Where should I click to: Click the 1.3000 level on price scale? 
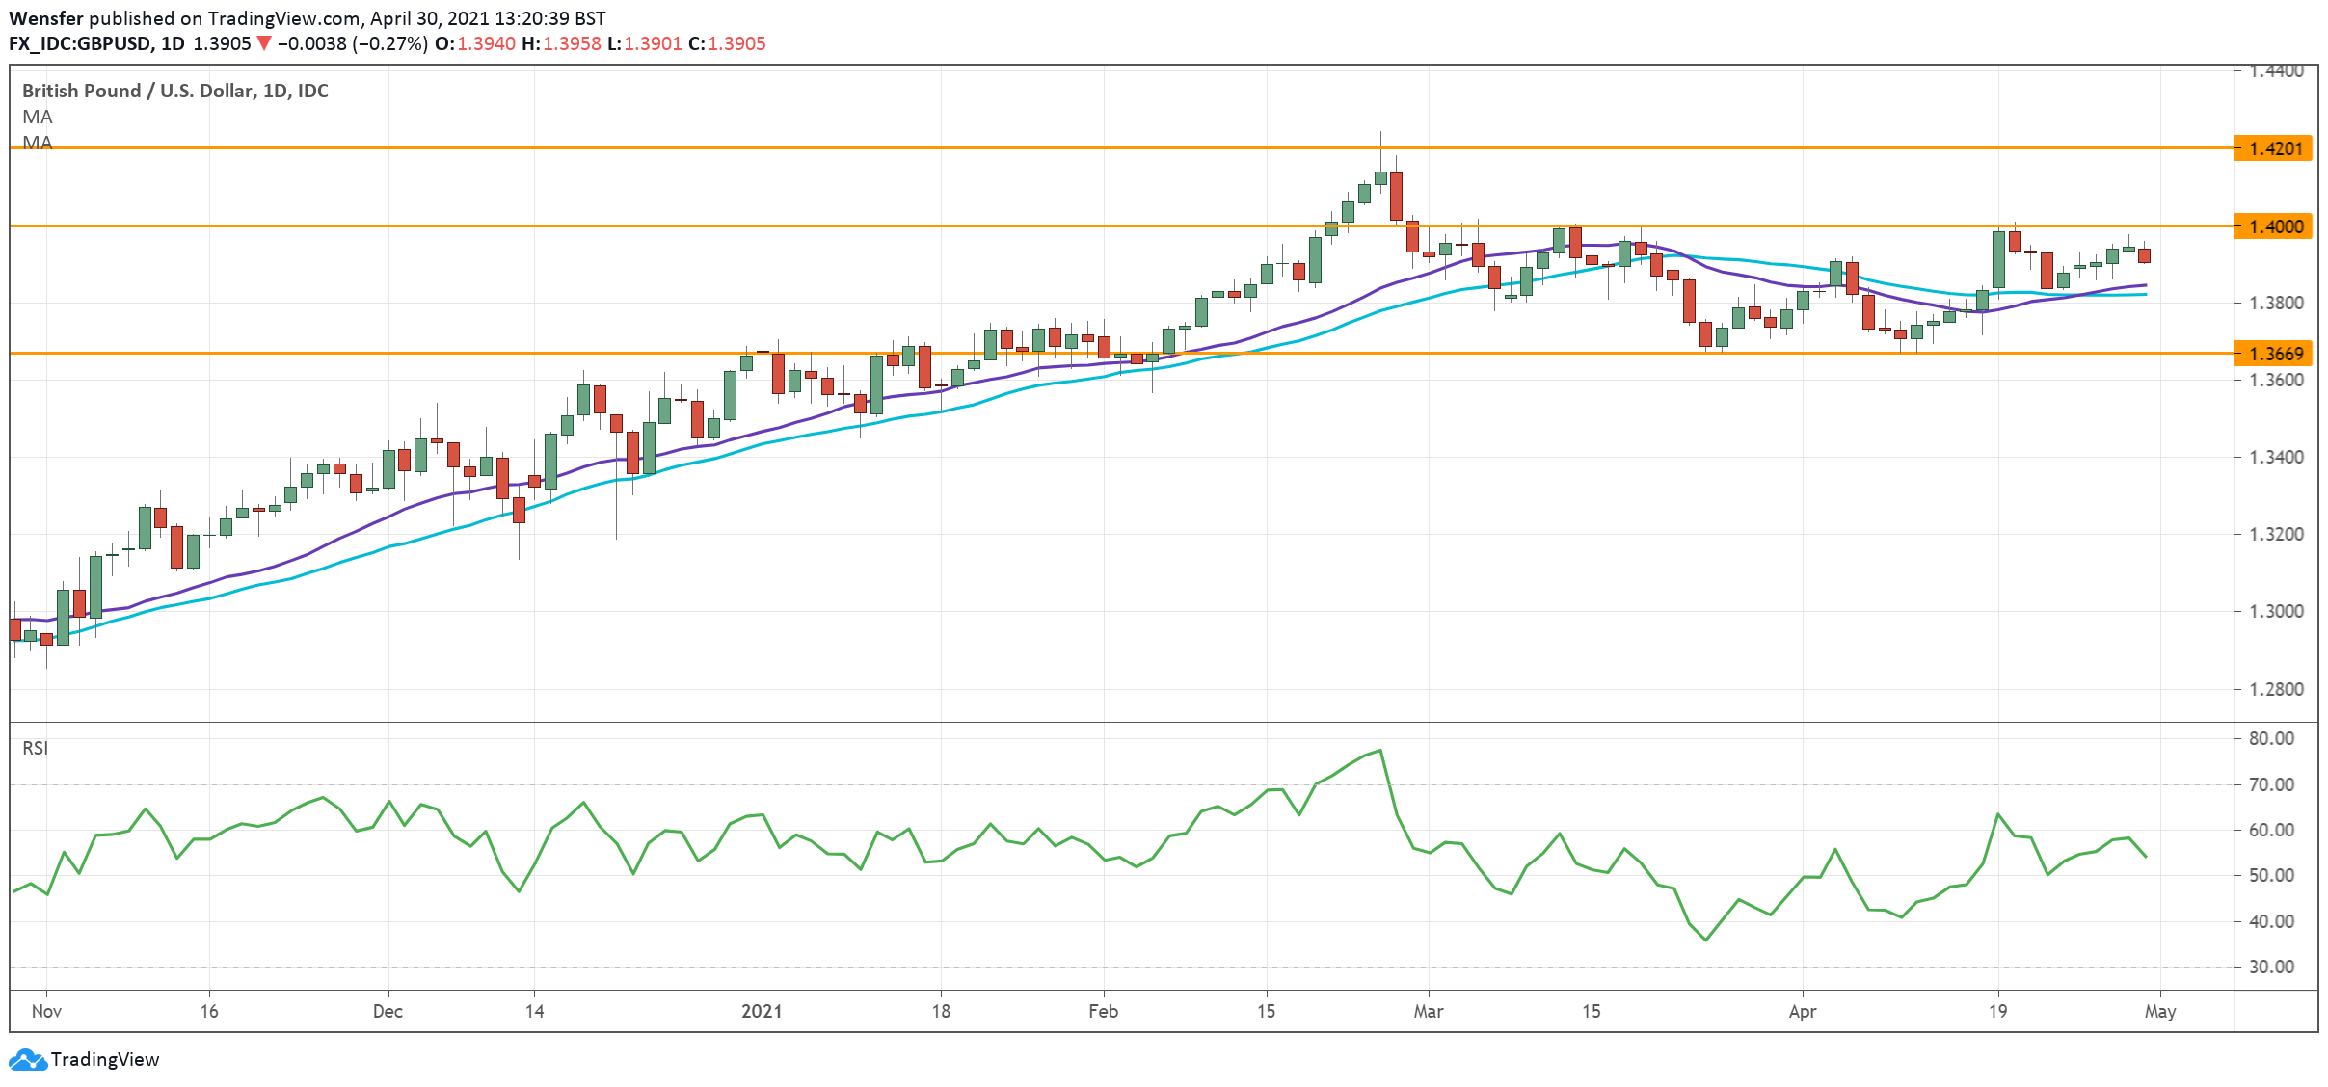(2276, 612)
